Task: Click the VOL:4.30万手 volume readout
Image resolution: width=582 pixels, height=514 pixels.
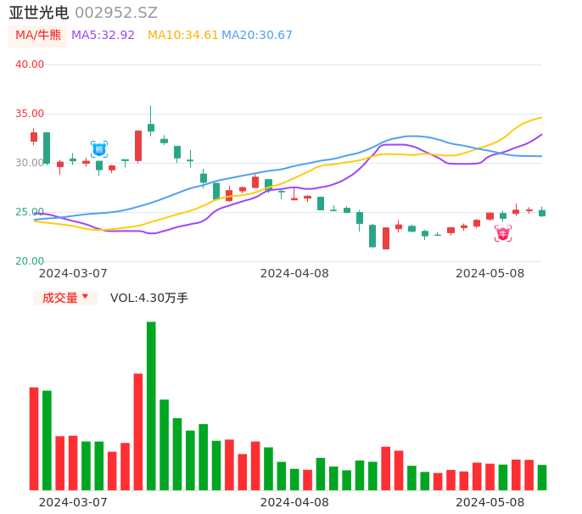Action: tap(149, 298)
